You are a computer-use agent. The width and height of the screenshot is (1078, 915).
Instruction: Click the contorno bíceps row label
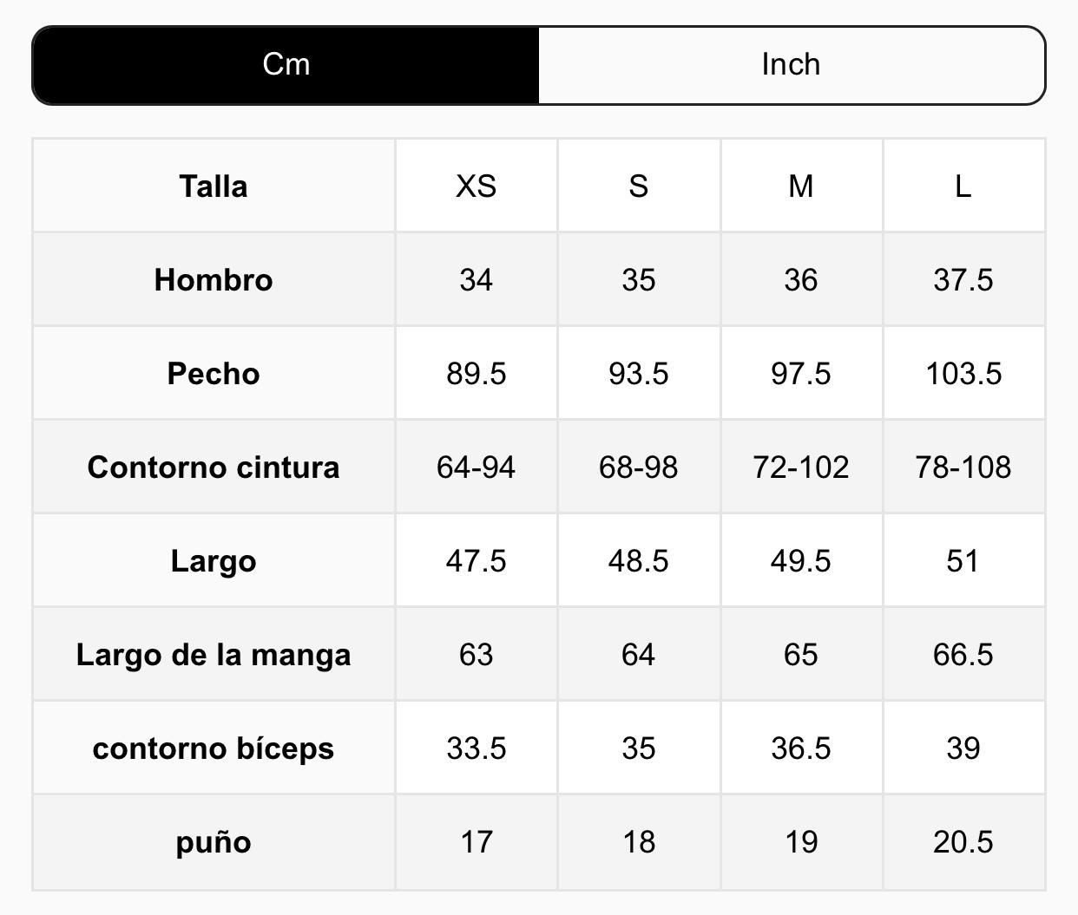click(214, 748)
